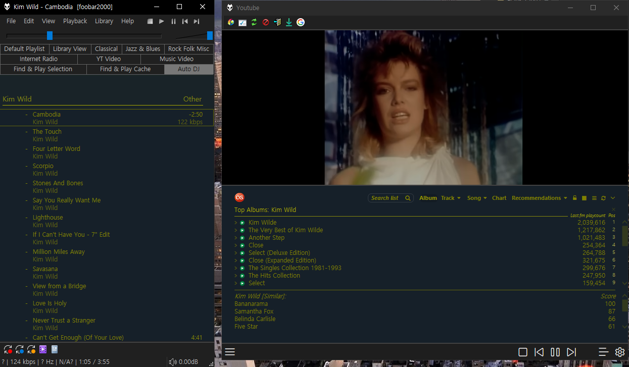The width and height of the screenshot is (629, 367).
Task: Click the stop square in Youtube panel bottom bar
Action: 523,352
